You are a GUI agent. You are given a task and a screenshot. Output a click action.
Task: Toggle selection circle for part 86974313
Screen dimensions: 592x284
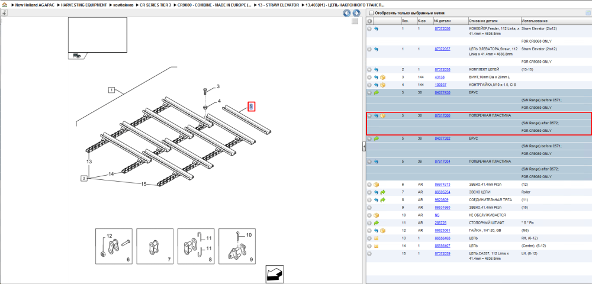(x=369, y=185)
